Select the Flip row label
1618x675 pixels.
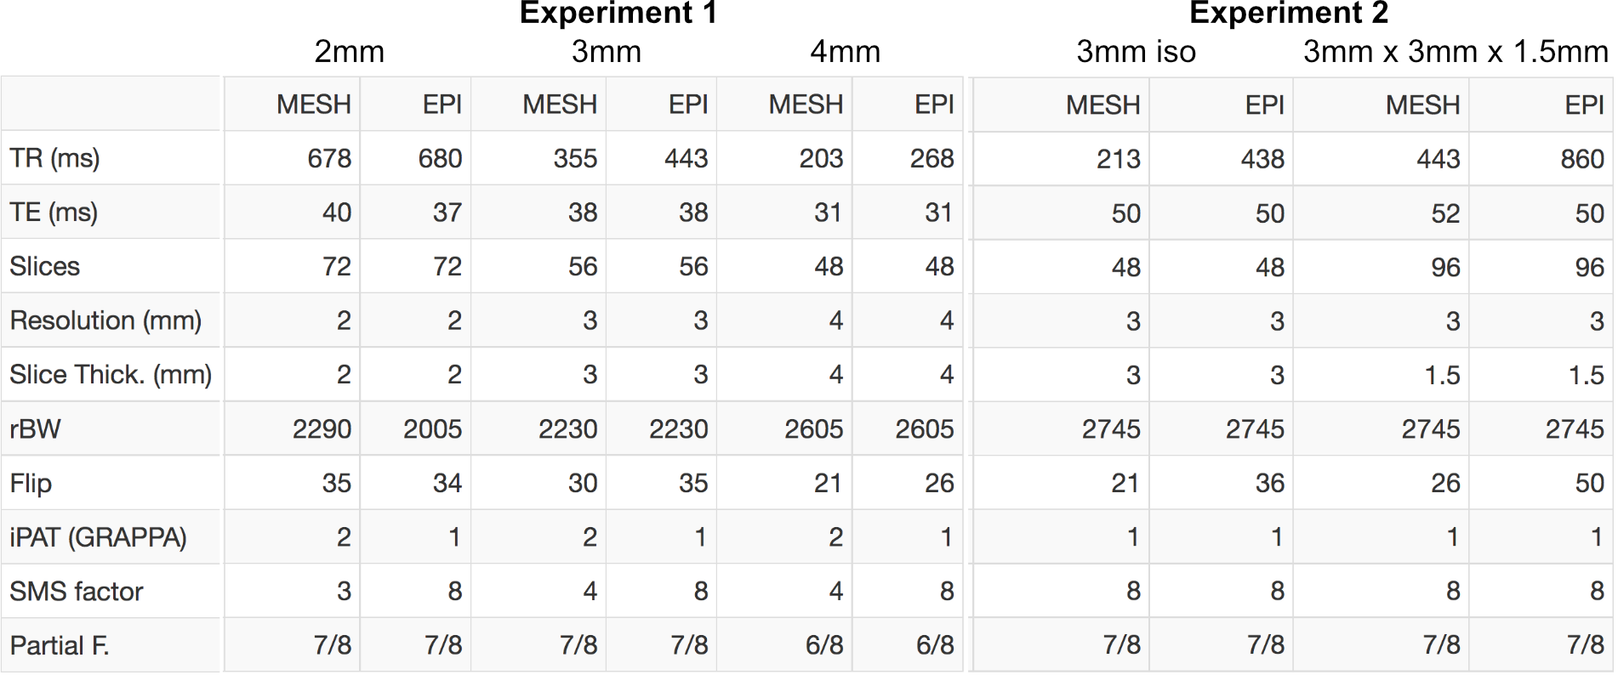tap(31, 484)
